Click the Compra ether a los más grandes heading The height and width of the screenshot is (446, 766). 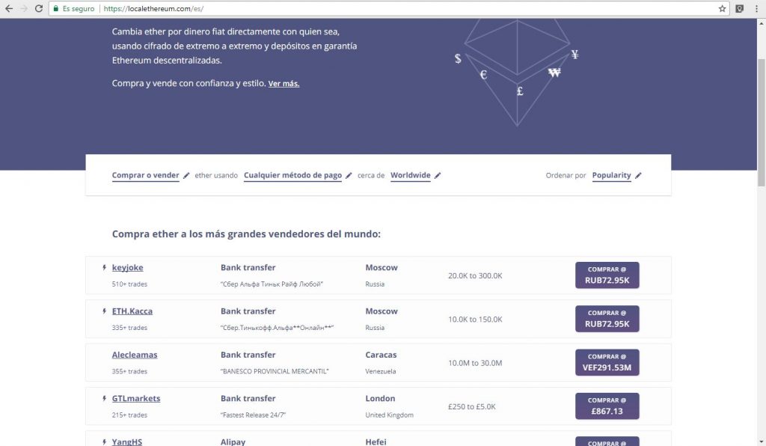tap(246, 234)
